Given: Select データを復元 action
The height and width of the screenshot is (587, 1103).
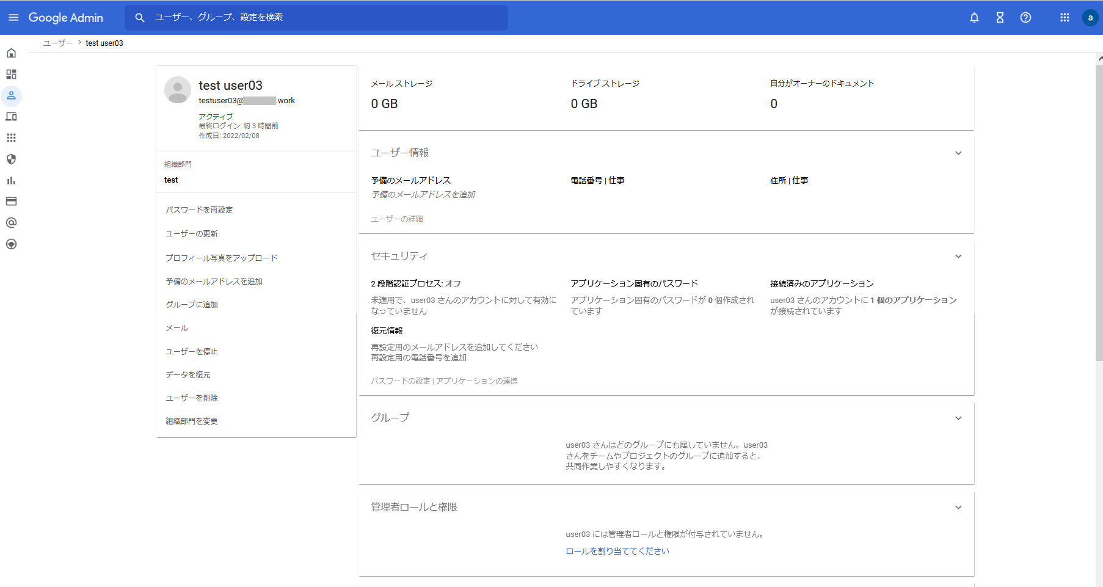Looking at the screenshot, I should click(188, 375).
